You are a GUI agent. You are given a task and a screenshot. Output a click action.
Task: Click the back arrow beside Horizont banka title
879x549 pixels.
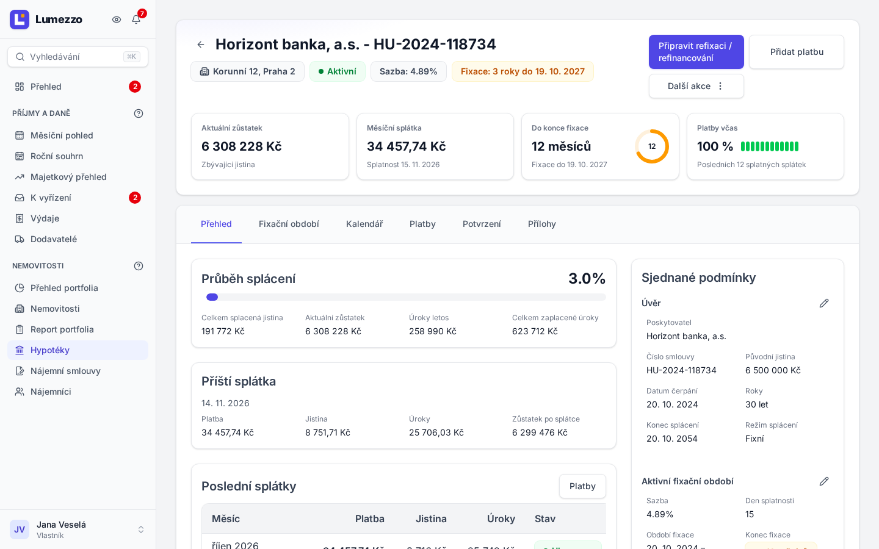[201, 45]
